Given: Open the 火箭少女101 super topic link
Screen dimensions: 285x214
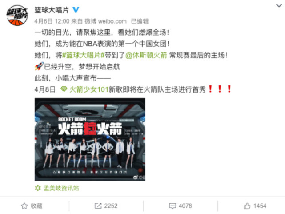Looking at the screenshot, I should tap(89, 89).
